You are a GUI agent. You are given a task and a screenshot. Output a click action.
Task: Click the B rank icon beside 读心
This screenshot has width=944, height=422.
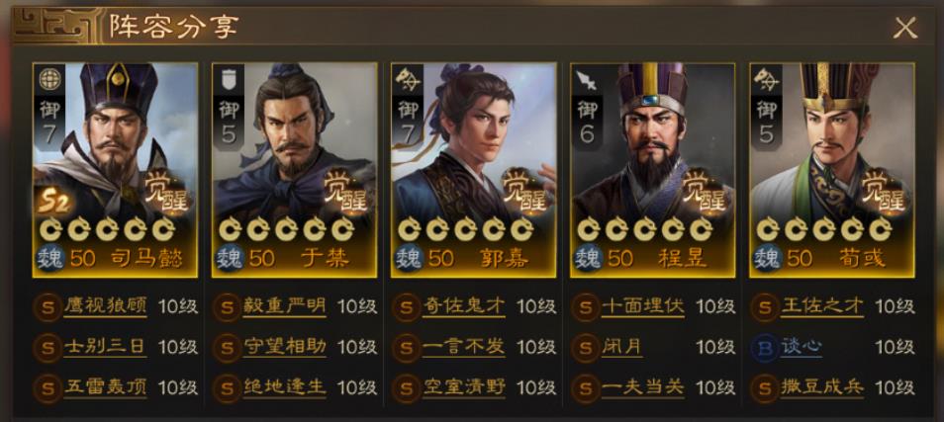pyautogui.click(x=765, y=348)
